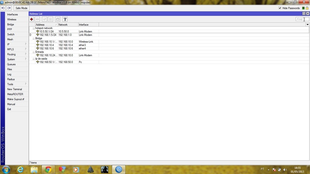The width and height of the screenshot is (310, 174).
Task: Open the Interfaces menu
Action: point(12,14)
